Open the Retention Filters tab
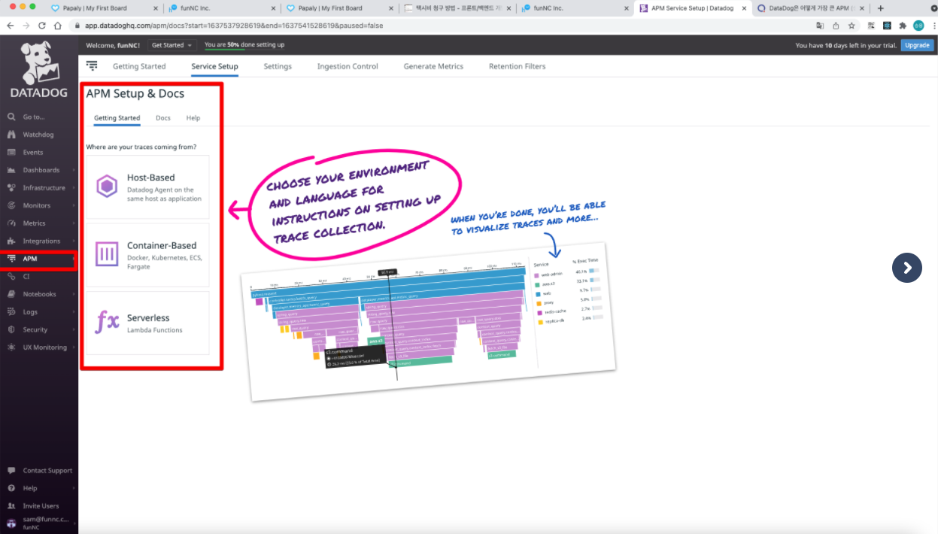 (x=518, y=66)
